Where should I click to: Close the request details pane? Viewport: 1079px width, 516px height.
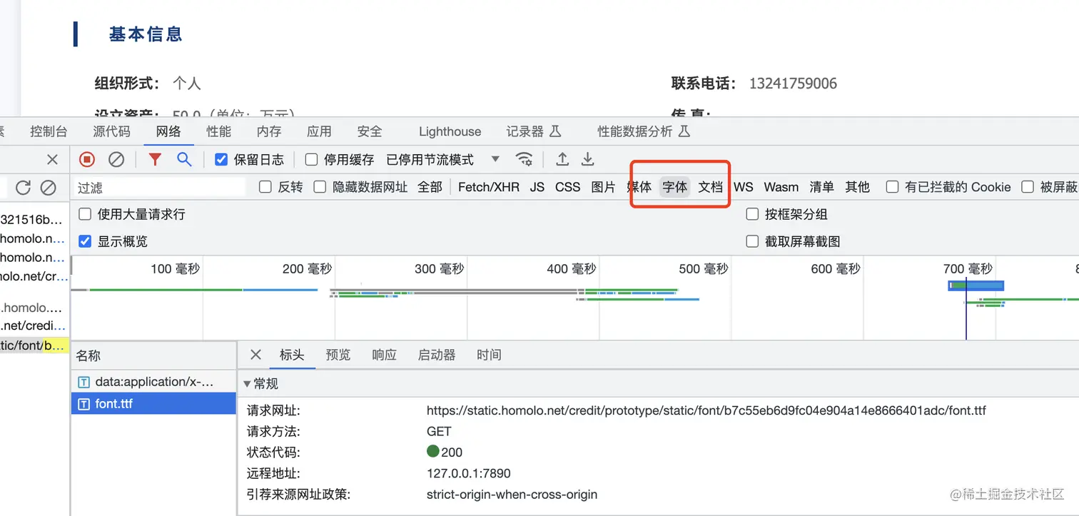tap(255, 355)
